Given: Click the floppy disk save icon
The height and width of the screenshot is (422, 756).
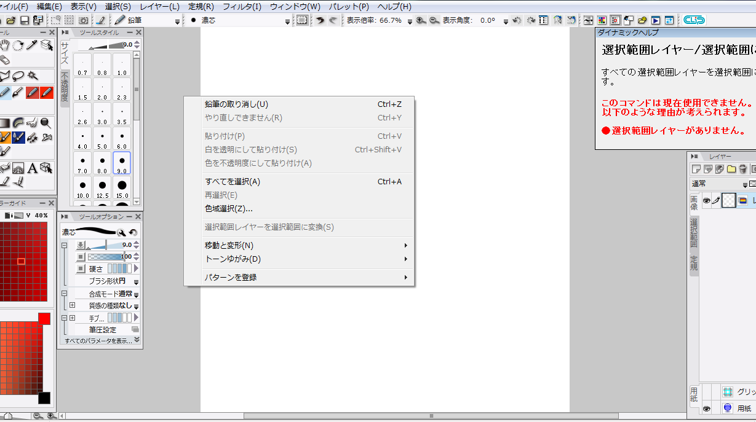Looking at the screenshot, I should (x=25, y=20).
